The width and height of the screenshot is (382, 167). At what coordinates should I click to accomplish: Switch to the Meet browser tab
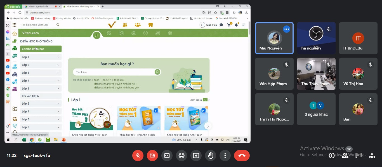point(41,6)
